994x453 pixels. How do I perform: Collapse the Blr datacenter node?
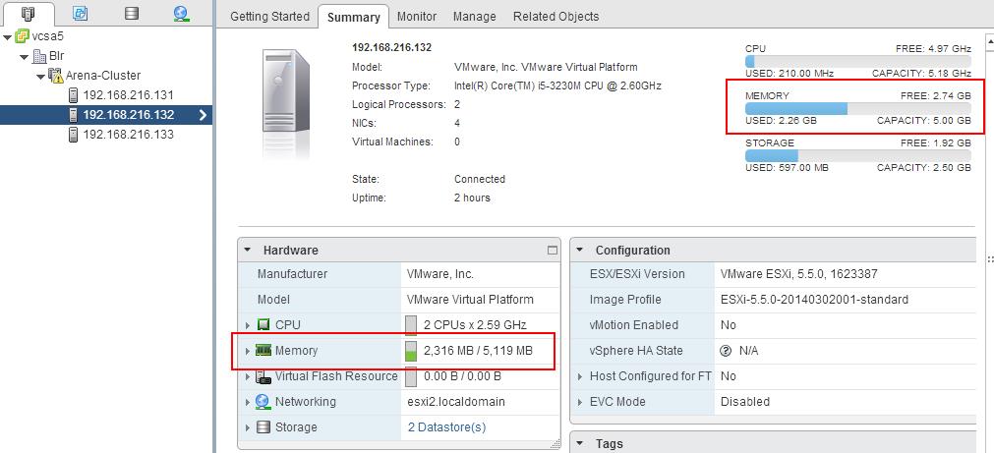[25, 57]
